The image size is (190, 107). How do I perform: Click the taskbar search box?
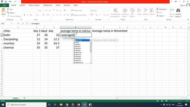pos(26,105)
